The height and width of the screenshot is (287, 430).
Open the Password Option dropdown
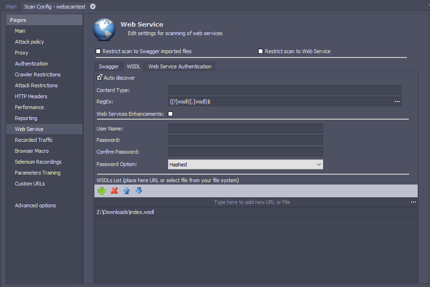245,165
